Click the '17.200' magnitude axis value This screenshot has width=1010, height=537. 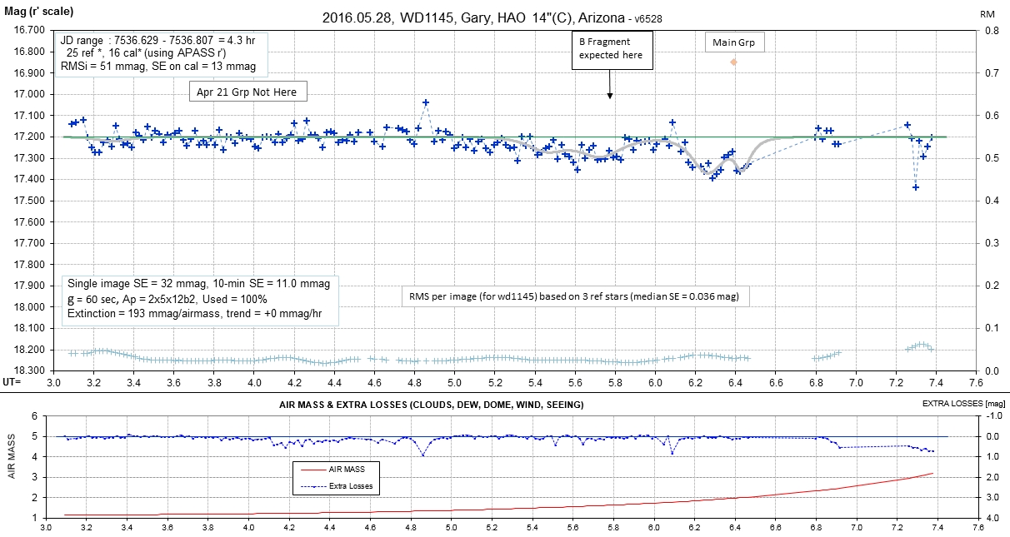click(30, 137)
